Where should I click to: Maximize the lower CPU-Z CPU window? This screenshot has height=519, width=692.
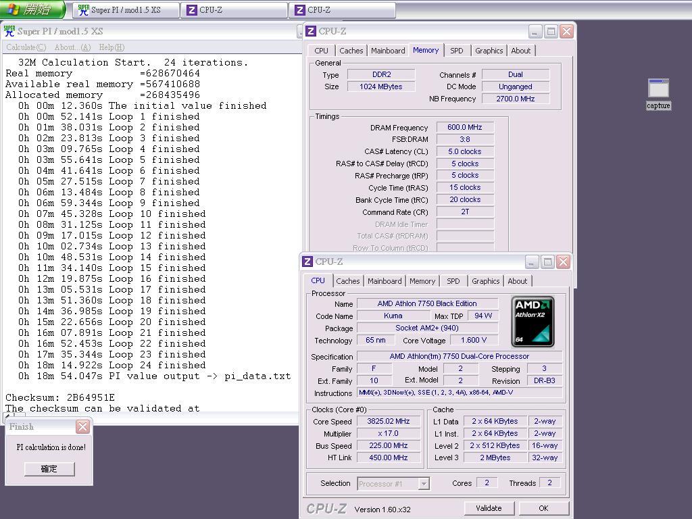[547, 262]
